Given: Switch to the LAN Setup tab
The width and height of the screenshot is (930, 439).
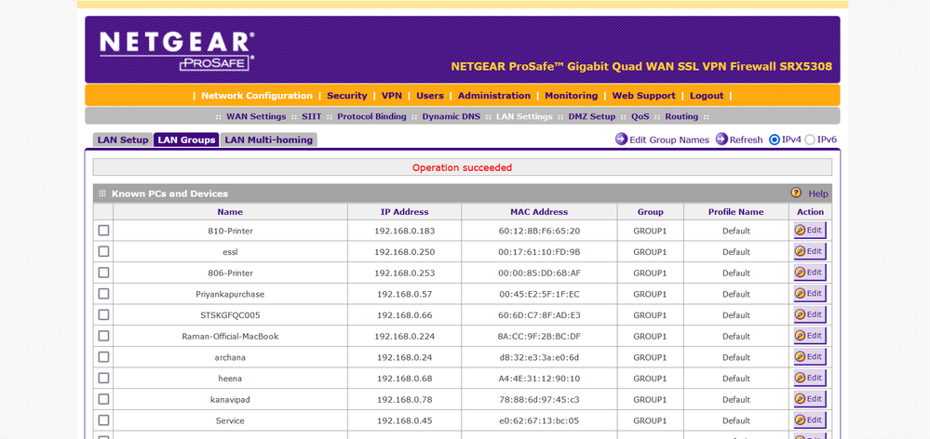Looking at the screenshot, I should (x=123, y=140).
